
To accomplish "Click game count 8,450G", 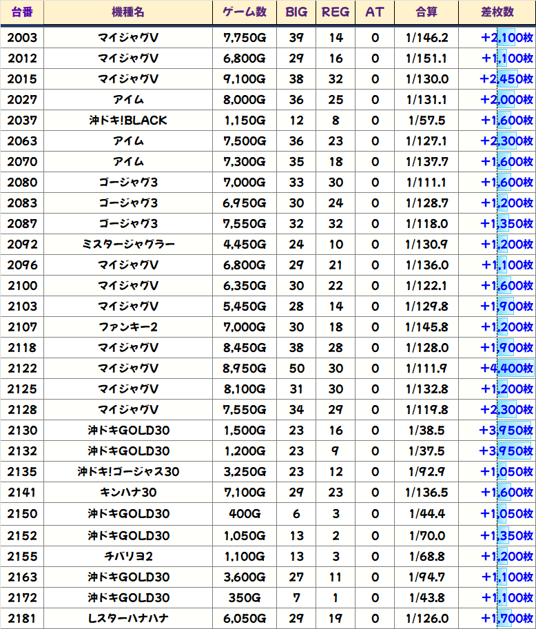I will point(245,348).
